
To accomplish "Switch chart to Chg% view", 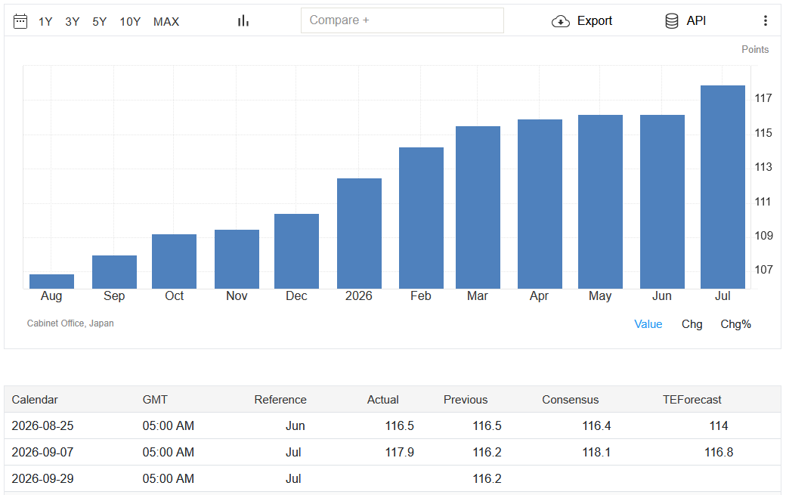I will [735, 324].
